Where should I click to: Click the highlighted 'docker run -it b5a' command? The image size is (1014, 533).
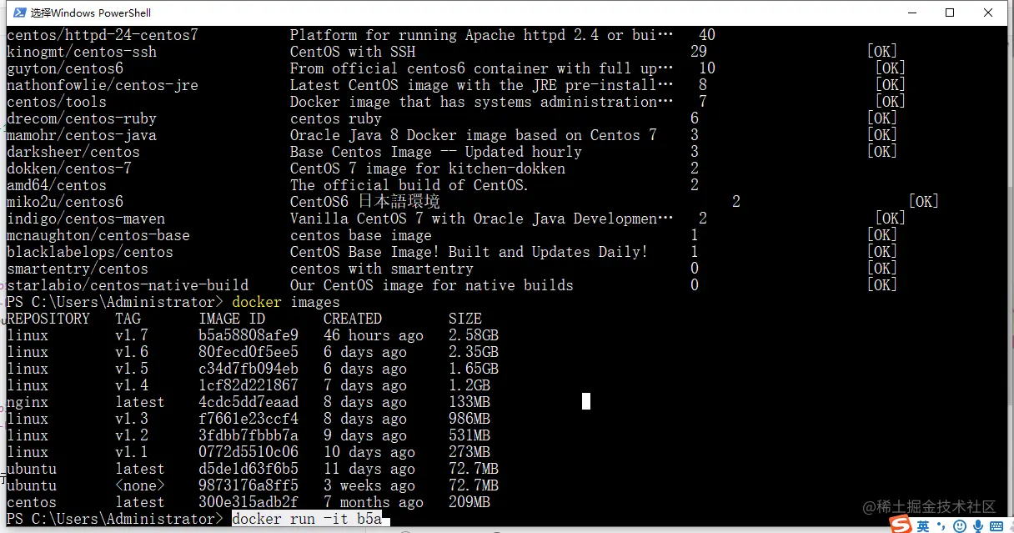click(x=307, y=519)
